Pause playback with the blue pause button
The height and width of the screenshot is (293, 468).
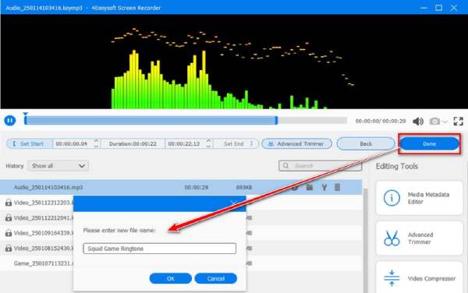10,121
